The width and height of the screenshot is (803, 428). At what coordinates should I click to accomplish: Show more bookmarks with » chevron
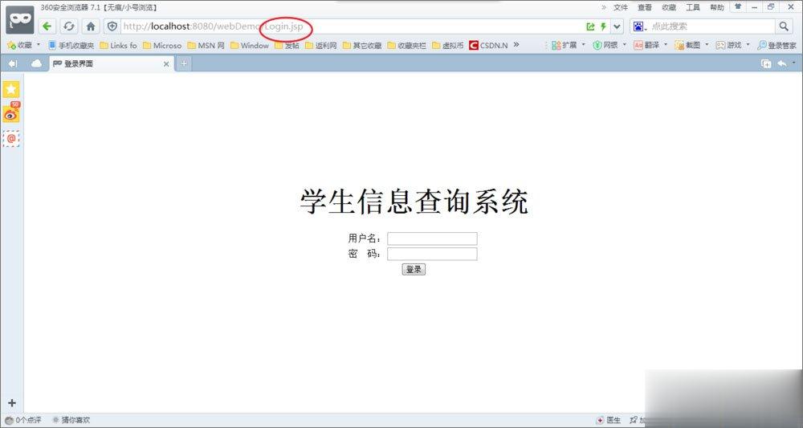click(x=516, y=44)
